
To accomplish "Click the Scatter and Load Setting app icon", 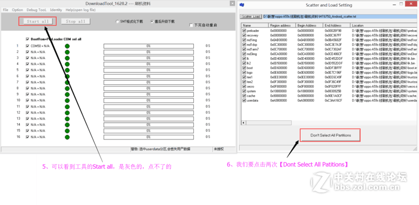I will pos(242,5).
